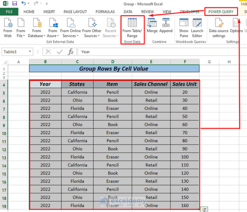Open the From Database dropdown
Image resolution: width=247 pixels, height=212 pixels.
36,28
